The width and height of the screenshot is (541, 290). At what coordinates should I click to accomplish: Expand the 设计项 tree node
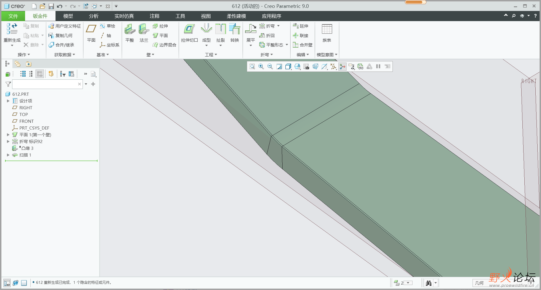pyautogui.click(x=8, y=101)
